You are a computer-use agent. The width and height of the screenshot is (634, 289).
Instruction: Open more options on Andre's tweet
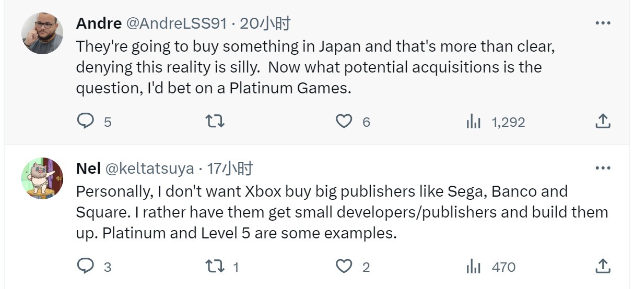click(x=603, y=23)
